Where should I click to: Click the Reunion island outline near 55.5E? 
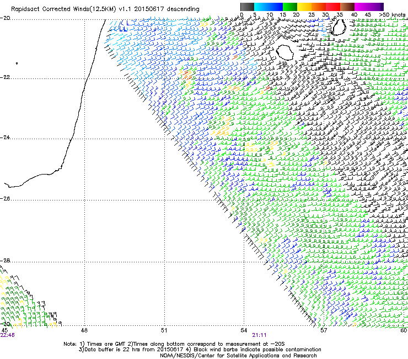(285, 52)
